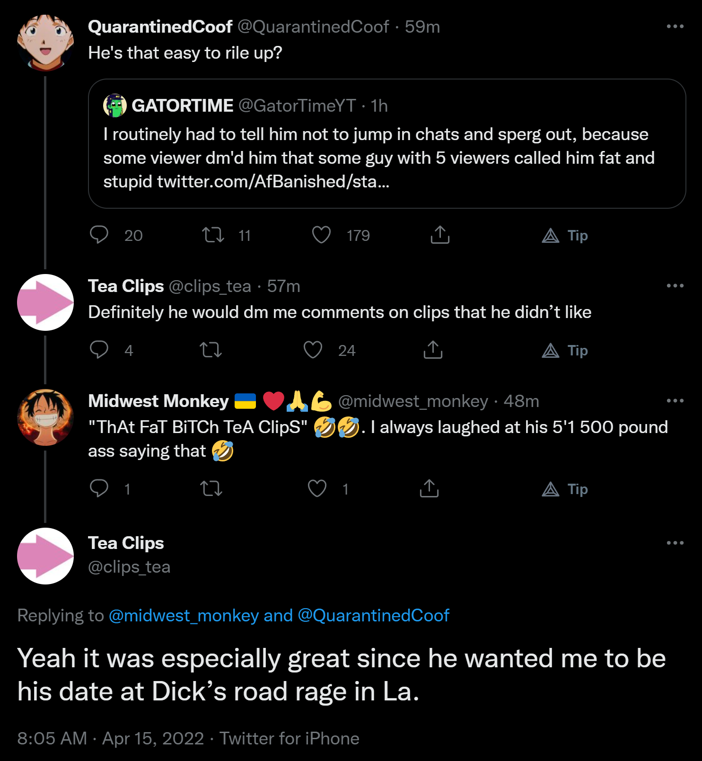Like Midwest Monkey's tweet with 1 like
702x761 pixels.
pyautogui.click(x=317, y=488)
